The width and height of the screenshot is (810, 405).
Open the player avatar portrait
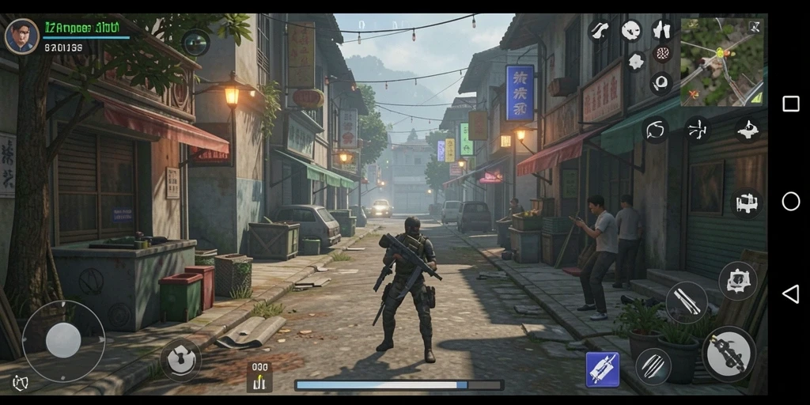point(21,36)
